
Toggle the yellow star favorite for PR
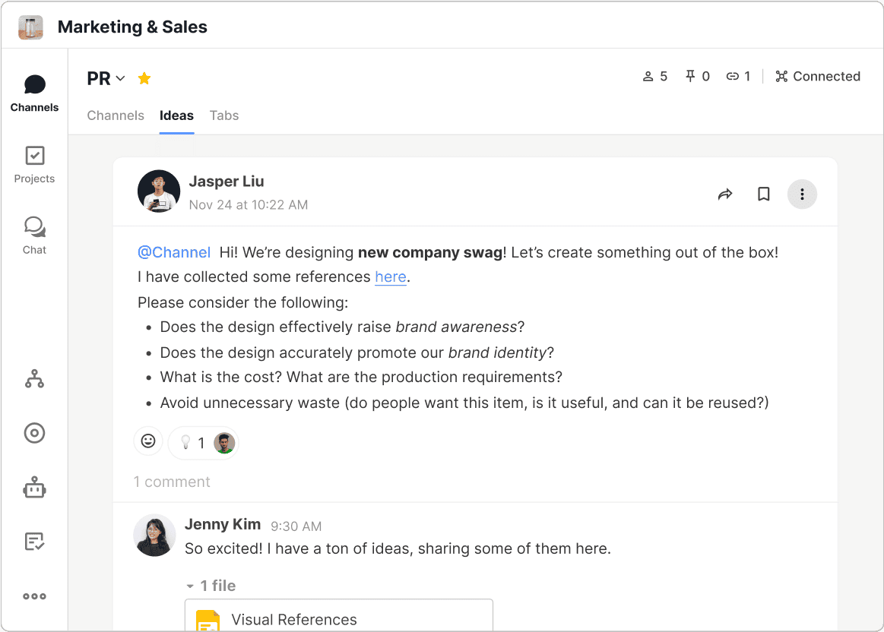[x=144, y=78]
